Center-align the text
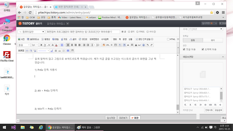 click(x=72, y=45)
